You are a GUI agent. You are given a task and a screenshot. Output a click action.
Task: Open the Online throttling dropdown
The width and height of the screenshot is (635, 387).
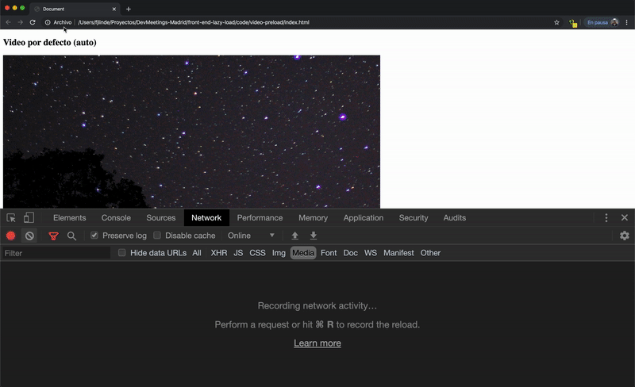click(251, 236)
